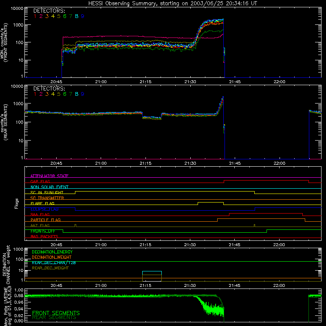Click the FRONTS_OFF flag label

[43, 231]
